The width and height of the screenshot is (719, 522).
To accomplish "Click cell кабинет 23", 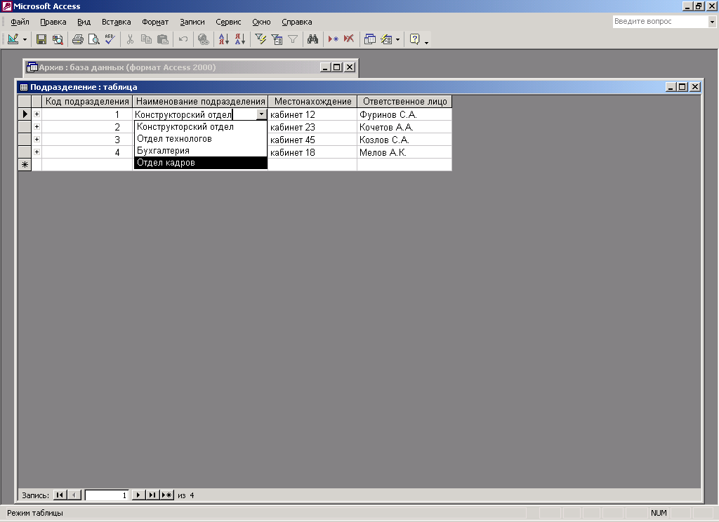I will point(312,127).
